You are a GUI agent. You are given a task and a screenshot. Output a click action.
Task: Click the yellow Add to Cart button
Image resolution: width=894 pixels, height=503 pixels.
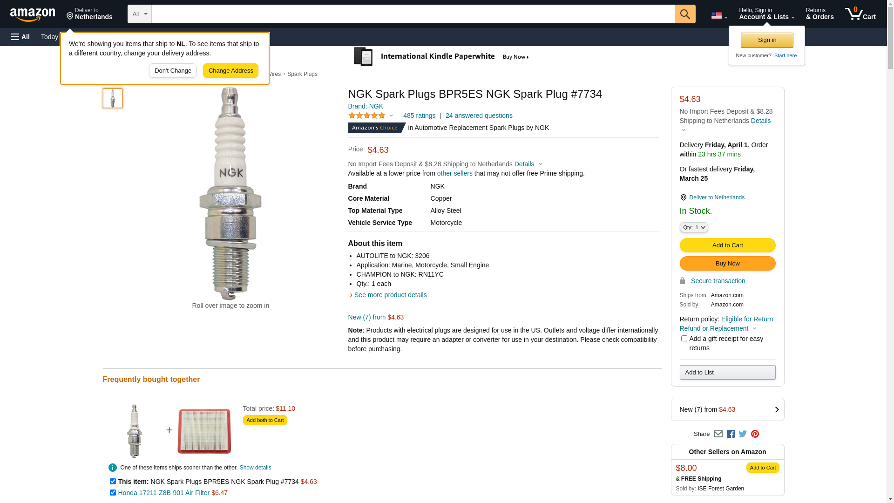pos(727,245)
